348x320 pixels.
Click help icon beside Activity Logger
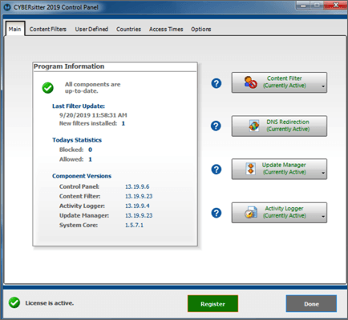pyautogui.click(x=216, y=213)
